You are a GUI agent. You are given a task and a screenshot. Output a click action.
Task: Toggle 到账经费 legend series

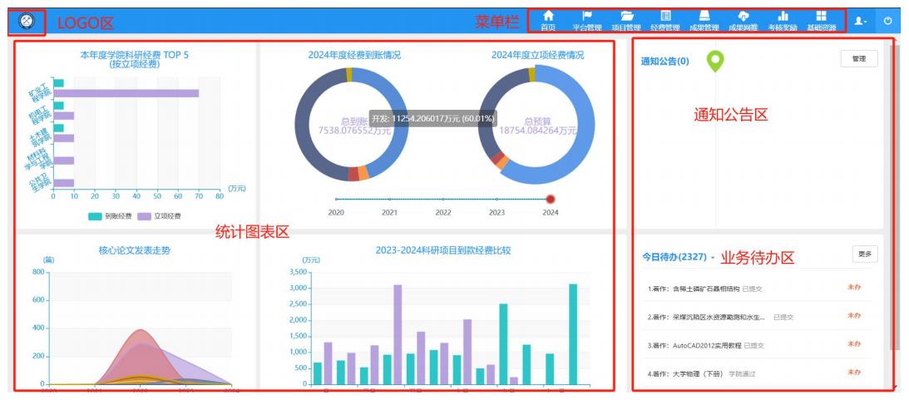pyautogui.click(x=109, y=216)
